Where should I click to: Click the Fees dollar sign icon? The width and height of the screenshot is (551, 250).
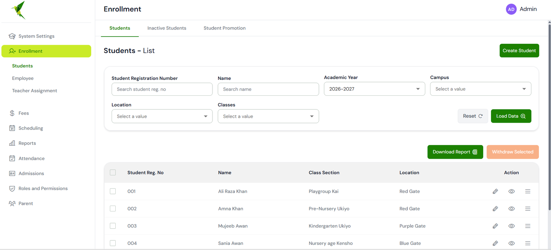(12, 113)
